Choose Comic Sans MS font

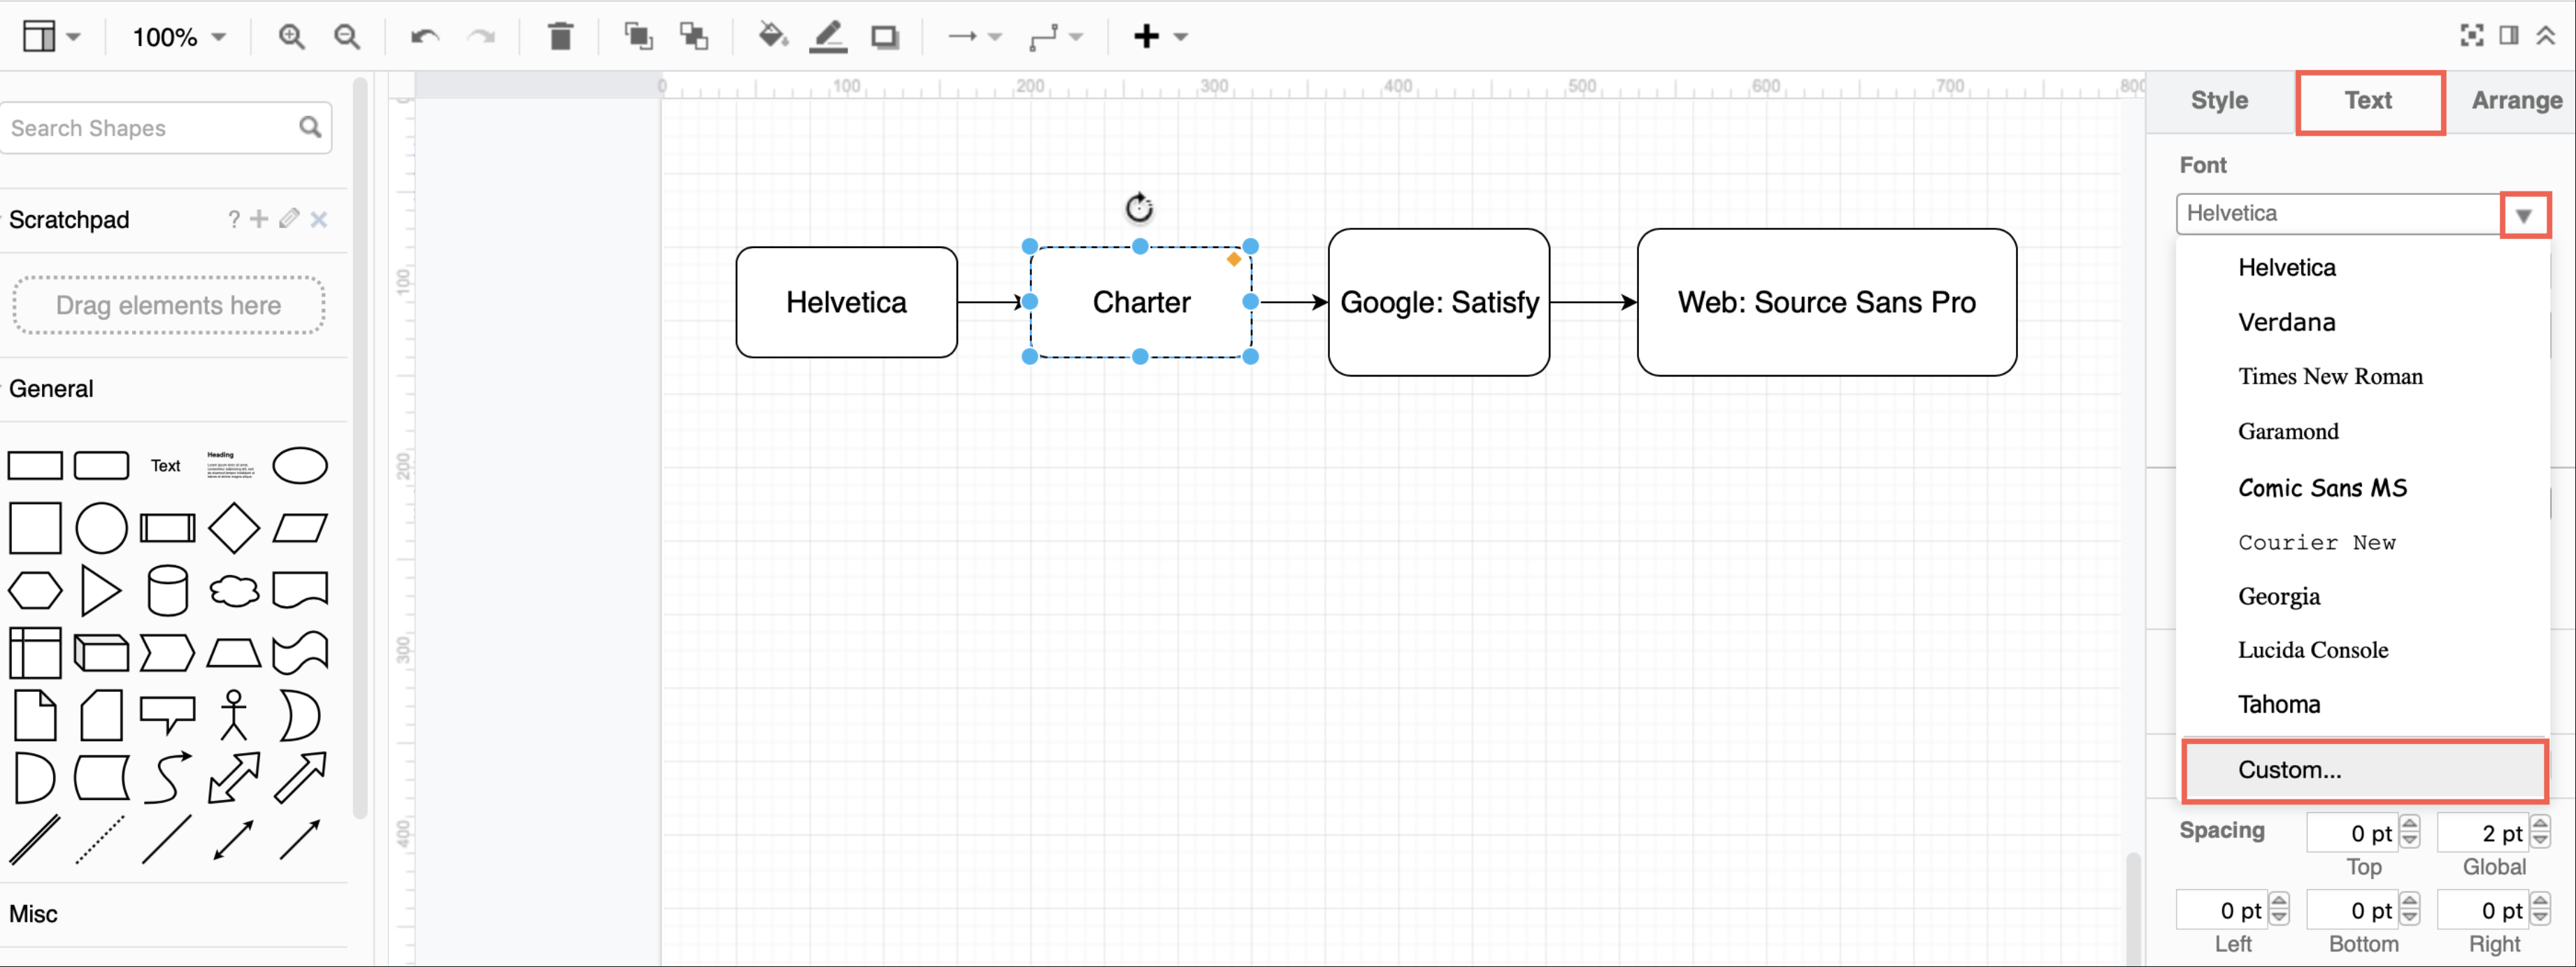click(2364, 488)
